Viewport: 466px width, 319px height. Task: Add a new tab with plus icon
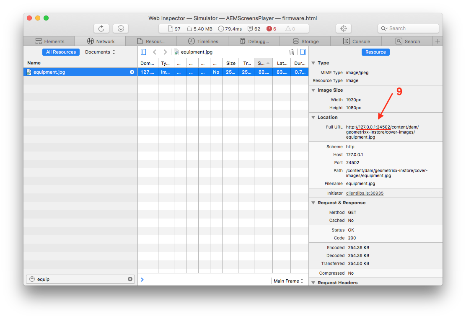[438, 41]
